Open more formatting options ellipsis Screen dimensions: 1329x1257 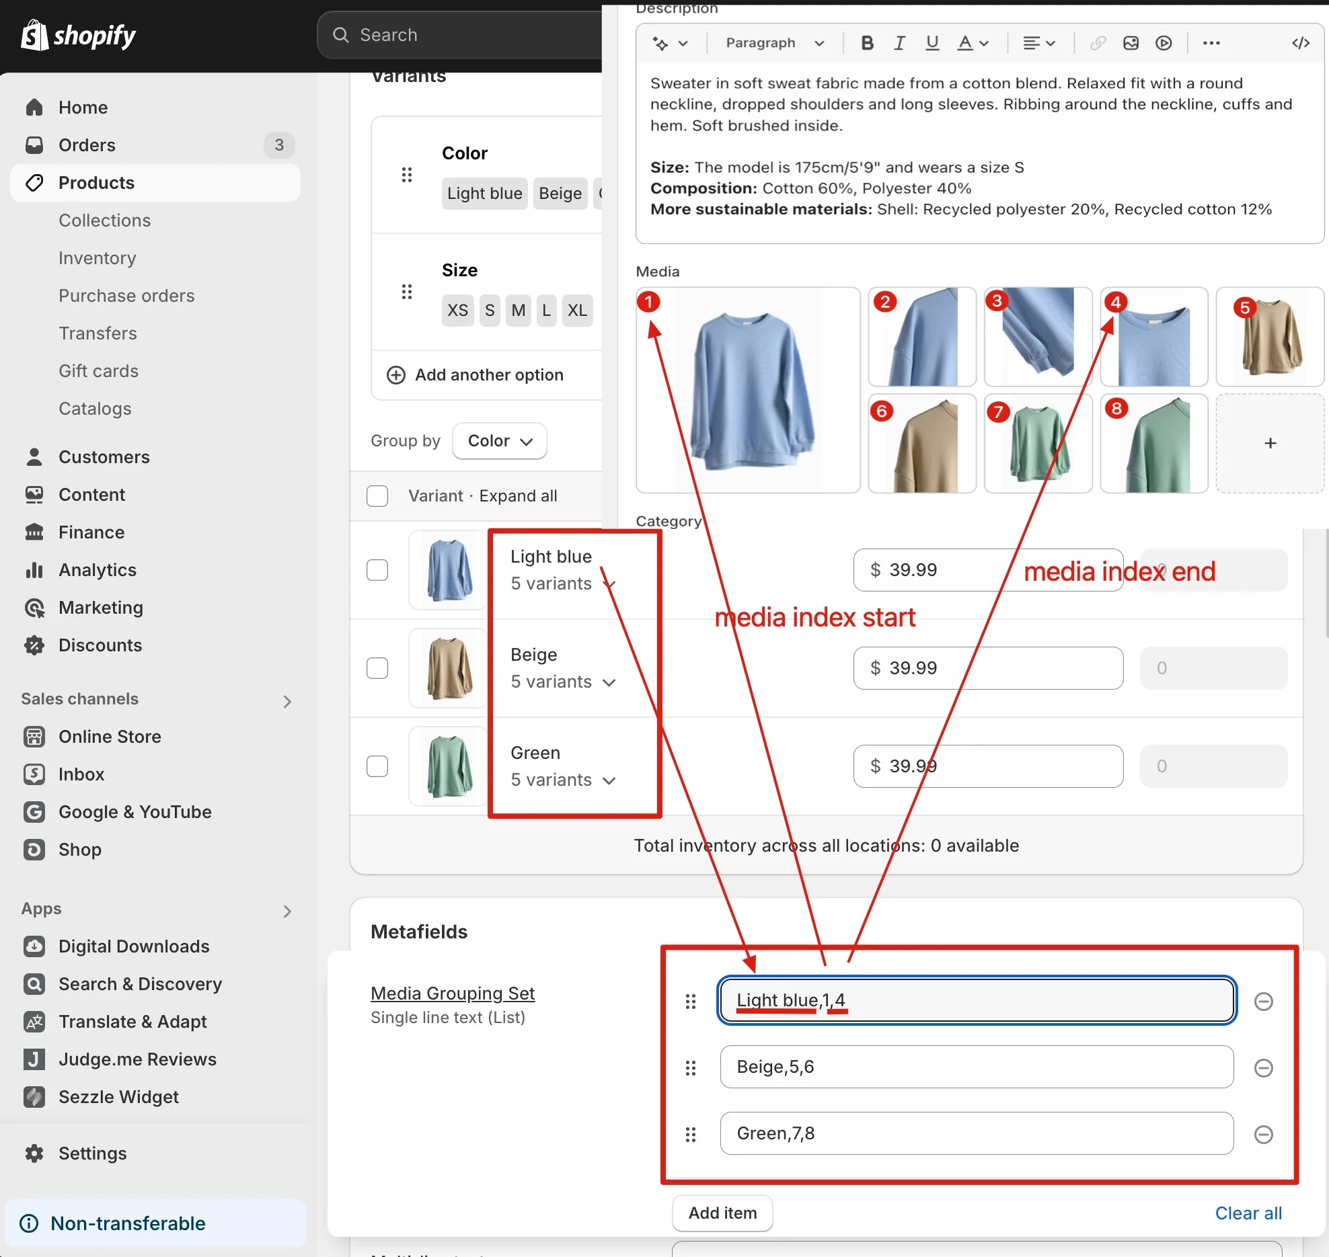[1211, 43]
